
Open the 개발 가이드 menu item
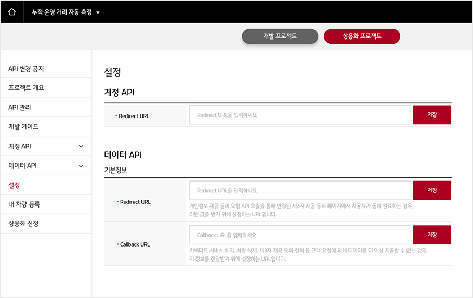(23, 127)
